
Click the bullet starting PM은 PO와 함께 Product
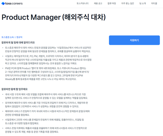click(x=47, y=74)
